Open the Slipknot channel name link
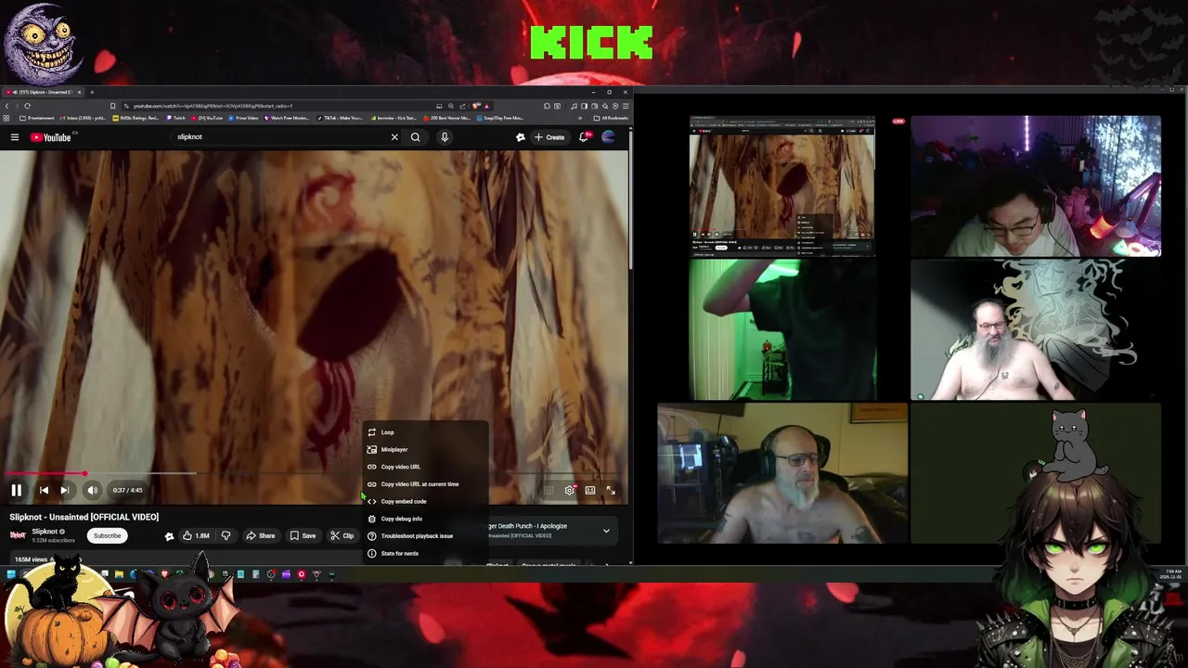 45,532
